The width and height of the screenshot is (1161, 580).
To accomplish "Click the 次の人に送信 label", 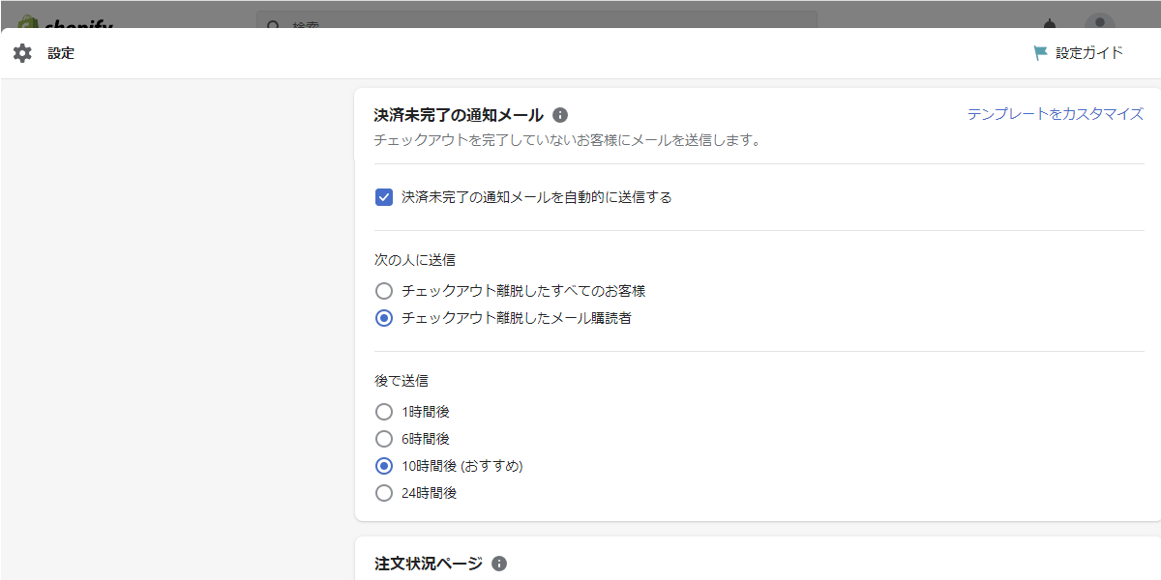I will point(415,260).
